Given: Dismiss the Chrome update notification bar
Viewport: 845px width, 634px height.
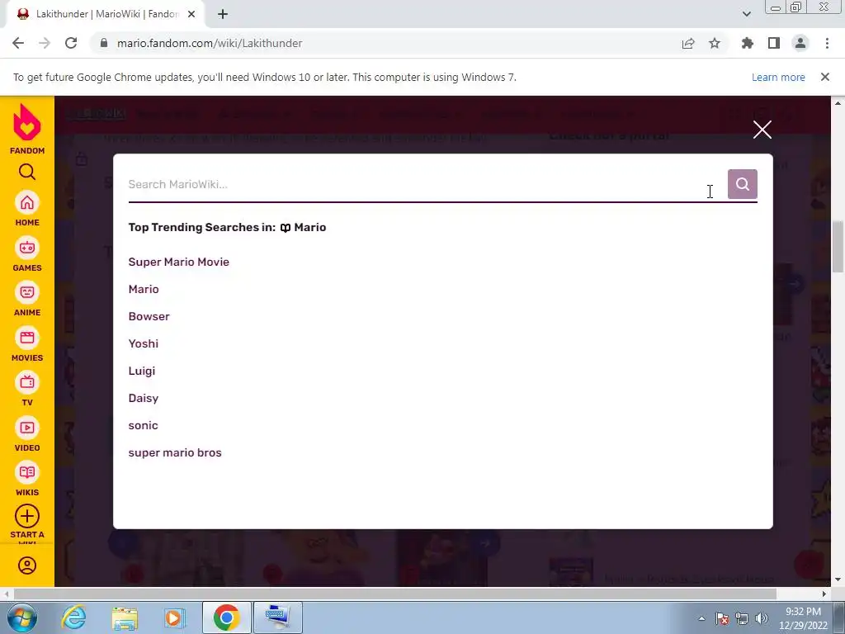Looking at the screenshot, I should pyautogui.click(x=824, y=77).
